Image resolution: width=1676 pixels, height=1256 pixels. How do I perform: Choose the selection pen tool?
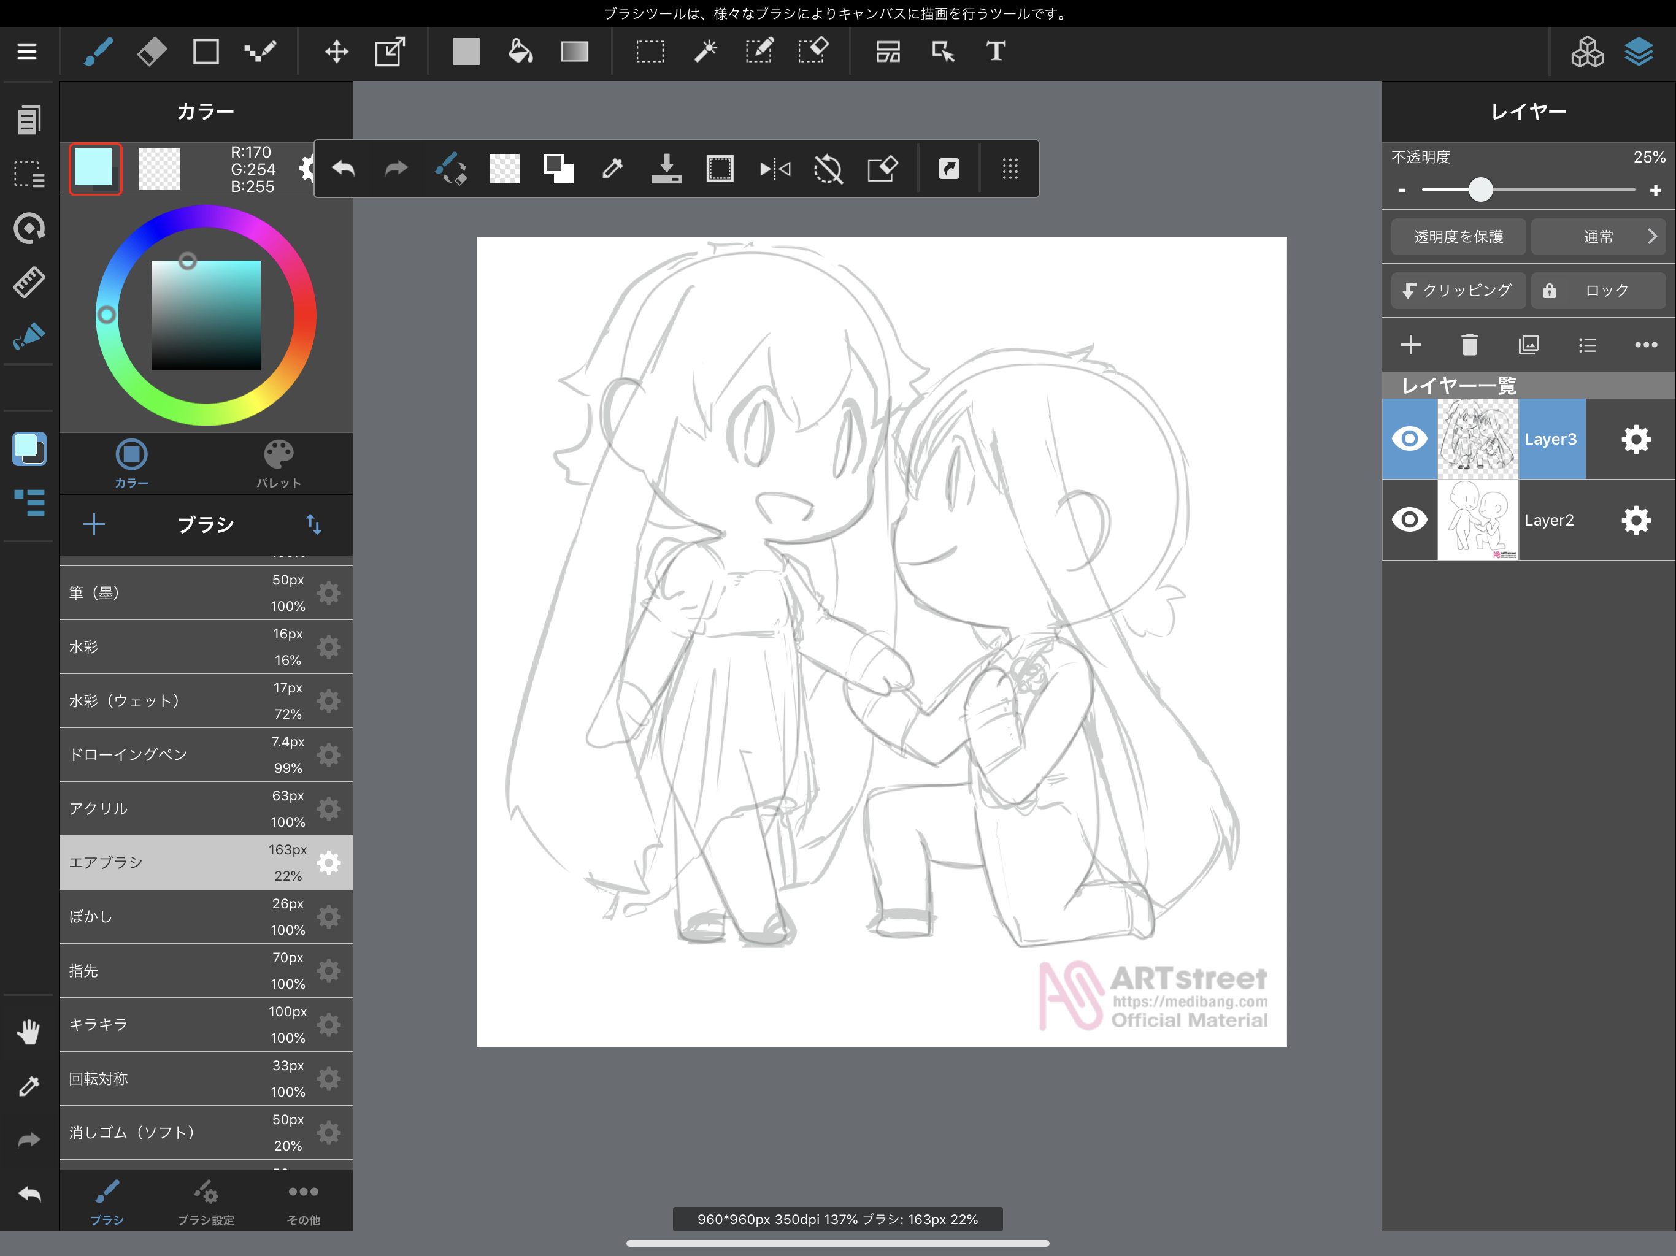pos(759,52)
